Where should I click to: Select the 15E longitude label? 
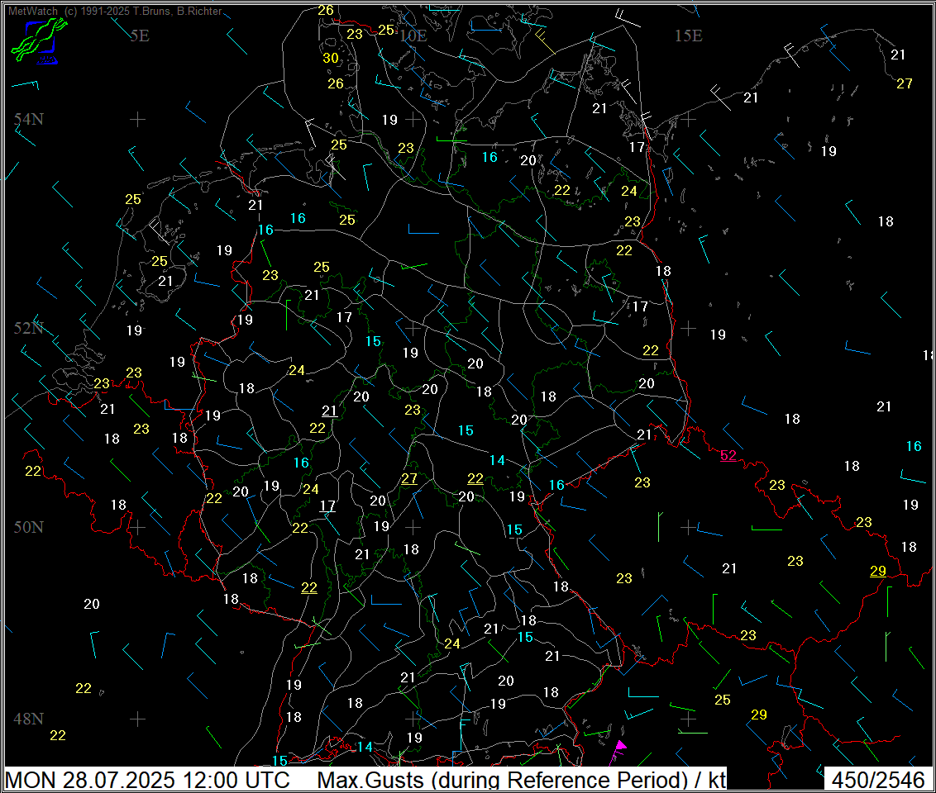(688, 36)
